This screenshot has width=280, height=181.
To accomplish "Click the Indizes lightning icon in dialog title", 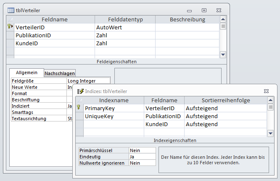I will tap(80, 91).
